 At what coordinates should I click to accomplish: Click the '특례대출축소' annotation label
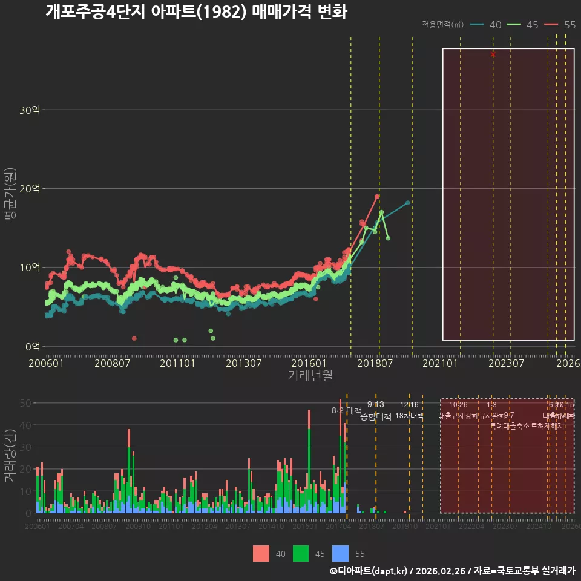(510, 426)
